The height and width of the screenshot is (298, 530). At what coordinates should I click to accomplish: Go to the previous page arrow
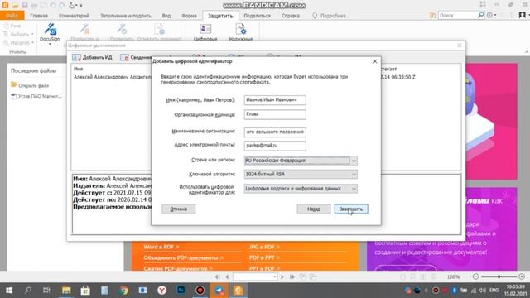click(227, 276)
